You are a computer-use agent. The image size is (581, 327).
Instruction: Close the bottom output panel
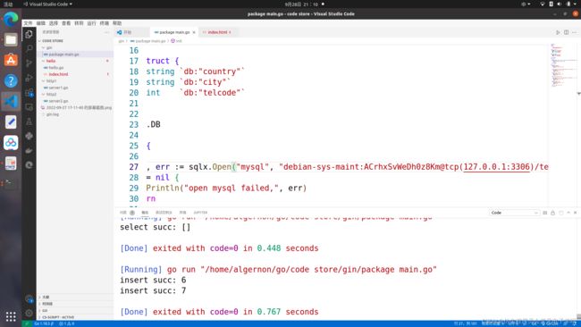tap(575, 213)
